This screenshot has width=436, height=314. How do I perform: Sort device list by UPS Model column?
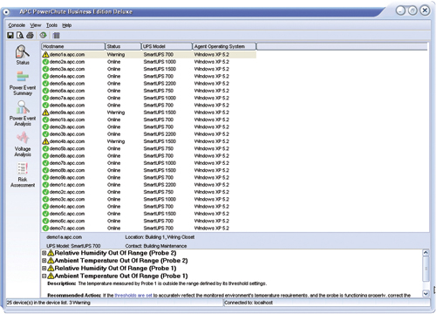(167, 46)
